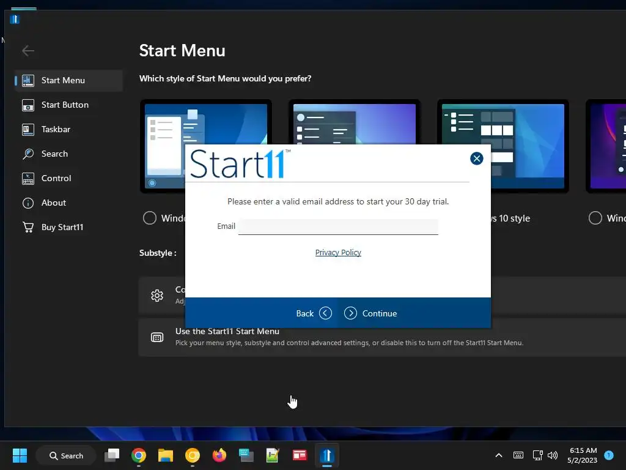Open the red window app on the taskbar
626x470 pixels.
click(300, 455)
